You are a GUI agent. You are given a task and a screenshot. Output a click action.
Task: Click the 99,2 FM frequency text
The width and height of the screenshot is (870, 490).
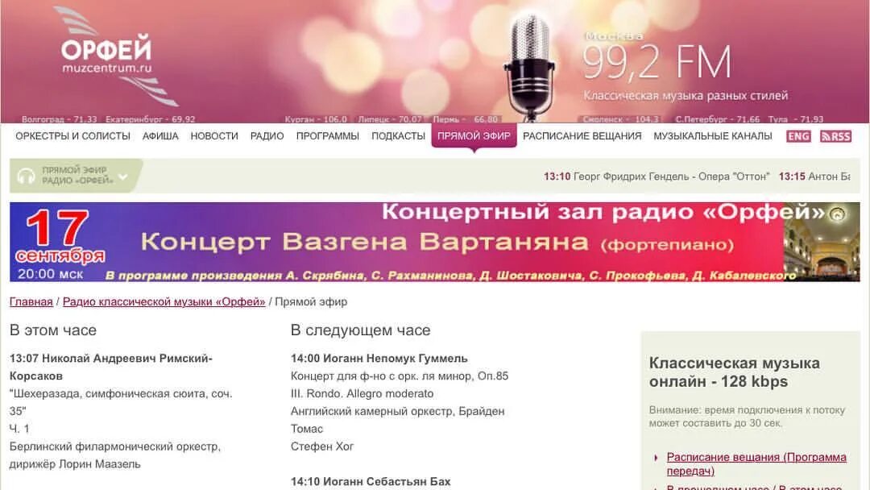tap(657, 62)
